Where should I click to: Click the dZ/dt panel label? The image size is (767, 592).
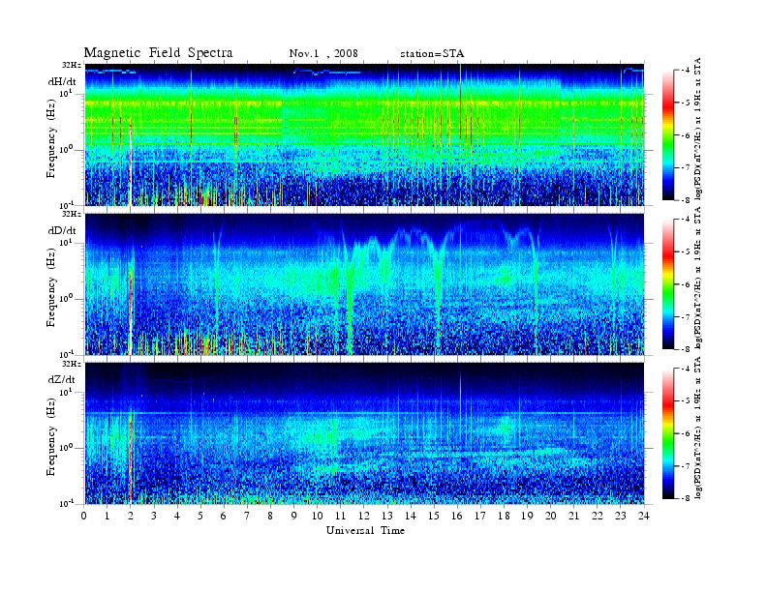point(62,379)
